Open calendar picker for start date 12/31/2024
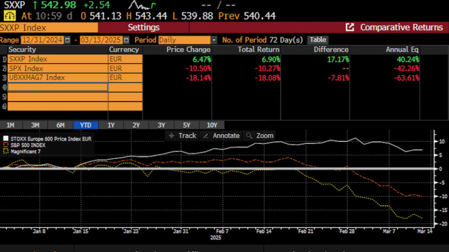 [67, 40]
